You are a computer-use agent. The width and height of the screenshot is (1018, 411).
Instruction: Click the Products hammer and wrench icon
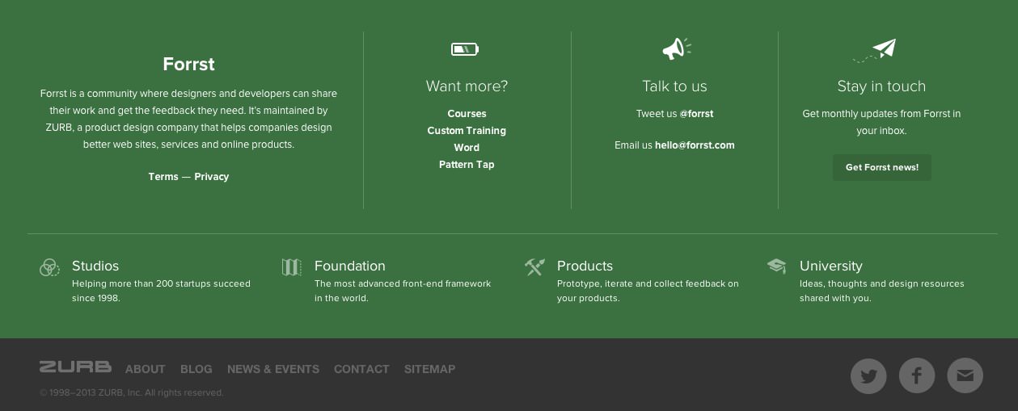click(x=534, y=266)
